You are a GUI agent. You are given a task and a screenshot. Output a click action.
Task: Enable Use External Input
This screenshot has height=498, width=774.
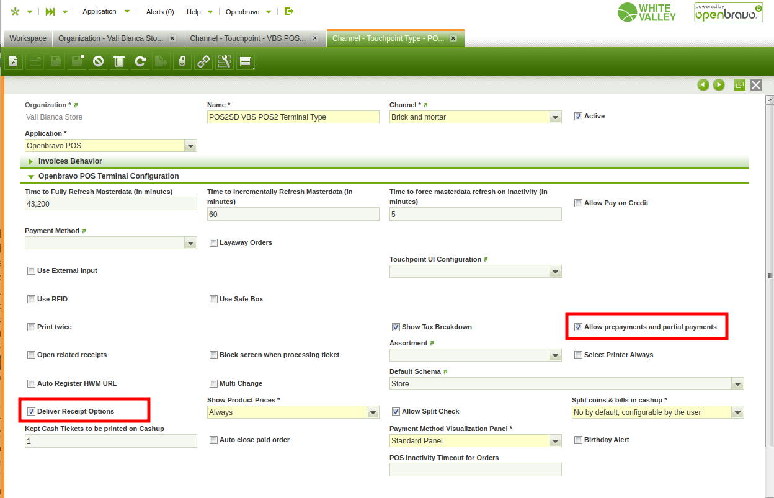coord(31,270)
